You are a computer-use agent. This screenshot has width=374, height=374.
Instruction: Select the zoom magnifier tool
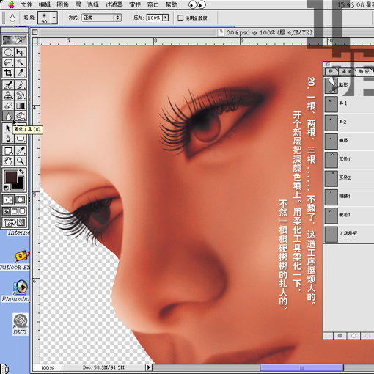click(x=21, y=161)
